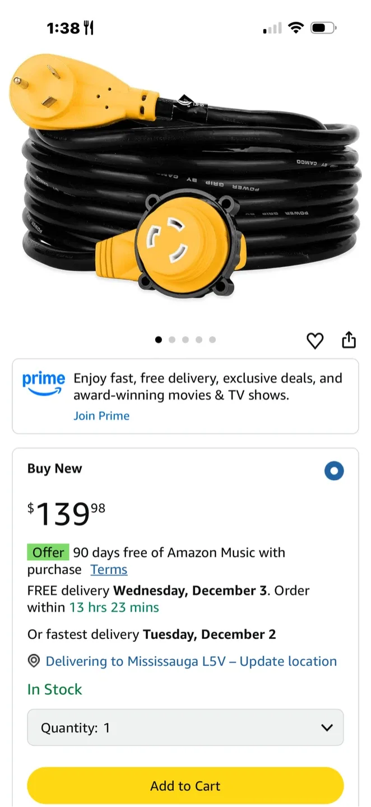This screenshot has width=371, height=807.
Task: Tap the fork and knife focus icon
Action: click(89, 28)
